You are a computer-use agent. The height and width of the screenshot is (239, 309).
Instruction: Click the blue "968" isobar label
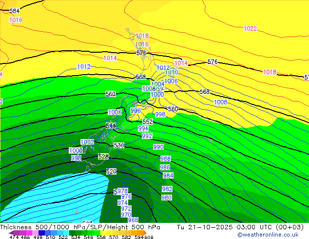(133, 219)
